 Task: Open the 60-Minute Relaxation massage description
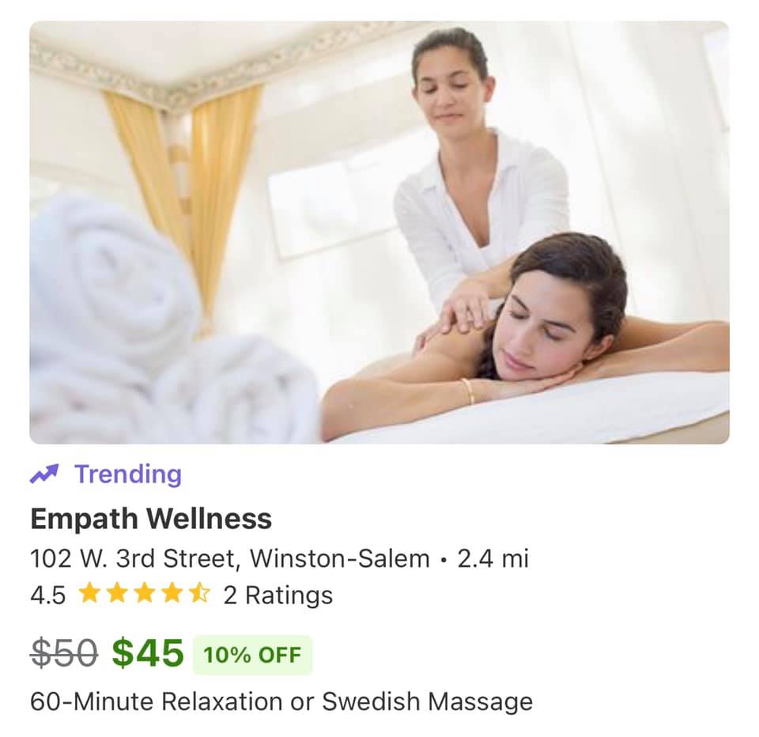click(x=281, y=701)
